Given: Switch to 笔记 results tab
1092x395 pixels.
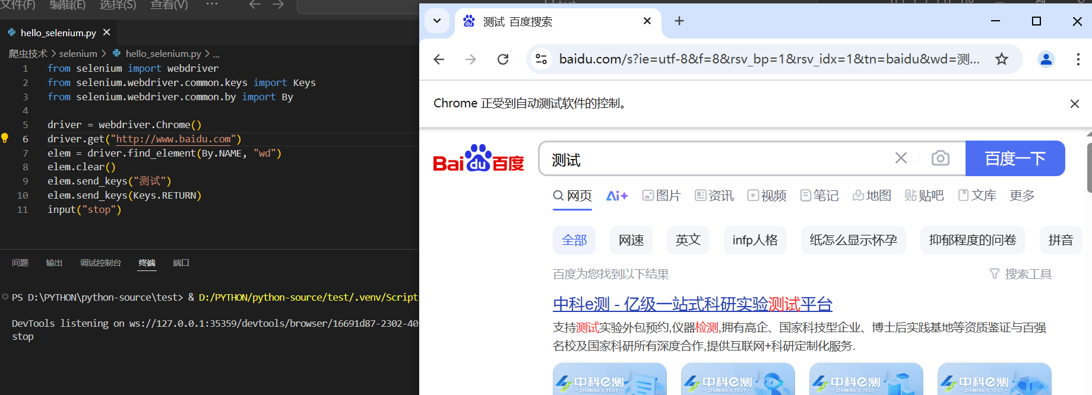Looking at the screenshot, I should coord(819,196).
